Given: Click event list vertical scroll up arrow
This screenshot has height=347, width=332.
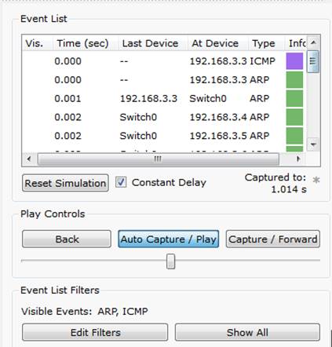Looking at the screenshot, I should [313, 42].
